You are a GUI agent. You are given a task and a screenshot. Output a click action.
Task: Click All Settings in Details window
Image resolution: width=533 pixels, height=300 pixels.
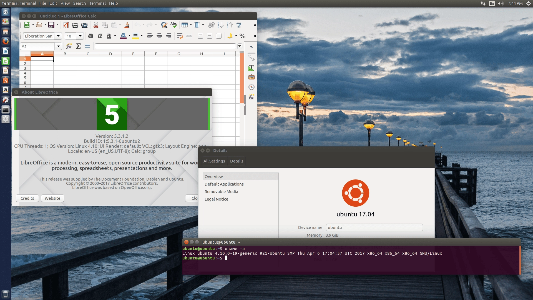click(214, 161)
